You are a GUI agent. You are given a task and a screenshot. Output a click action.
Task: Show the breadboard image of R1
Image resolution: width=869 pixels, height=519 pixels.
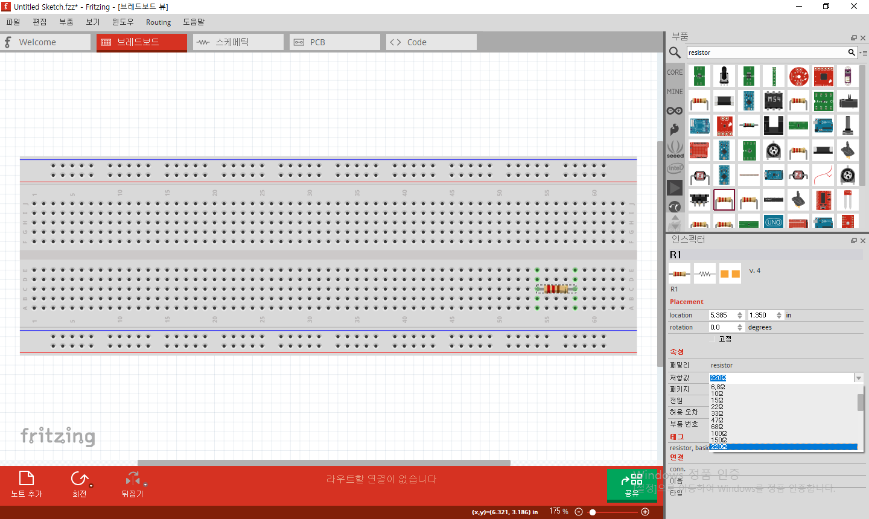pyautogui.click(x=680, y=273)
